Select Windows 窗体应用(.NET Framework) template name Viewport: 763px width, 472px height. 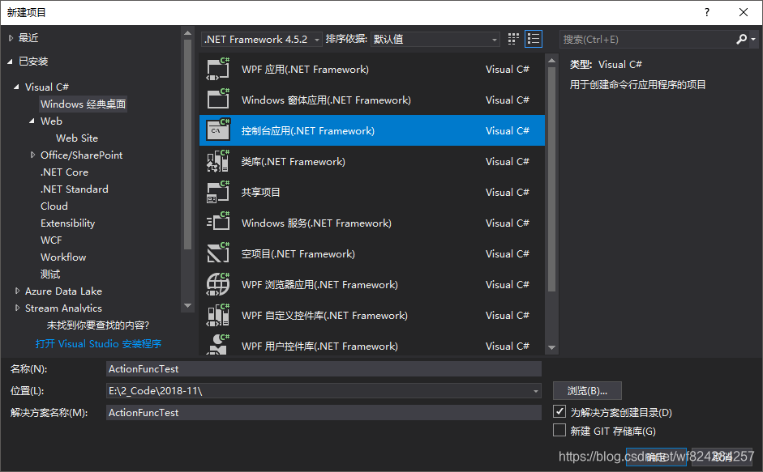(326, 100)
